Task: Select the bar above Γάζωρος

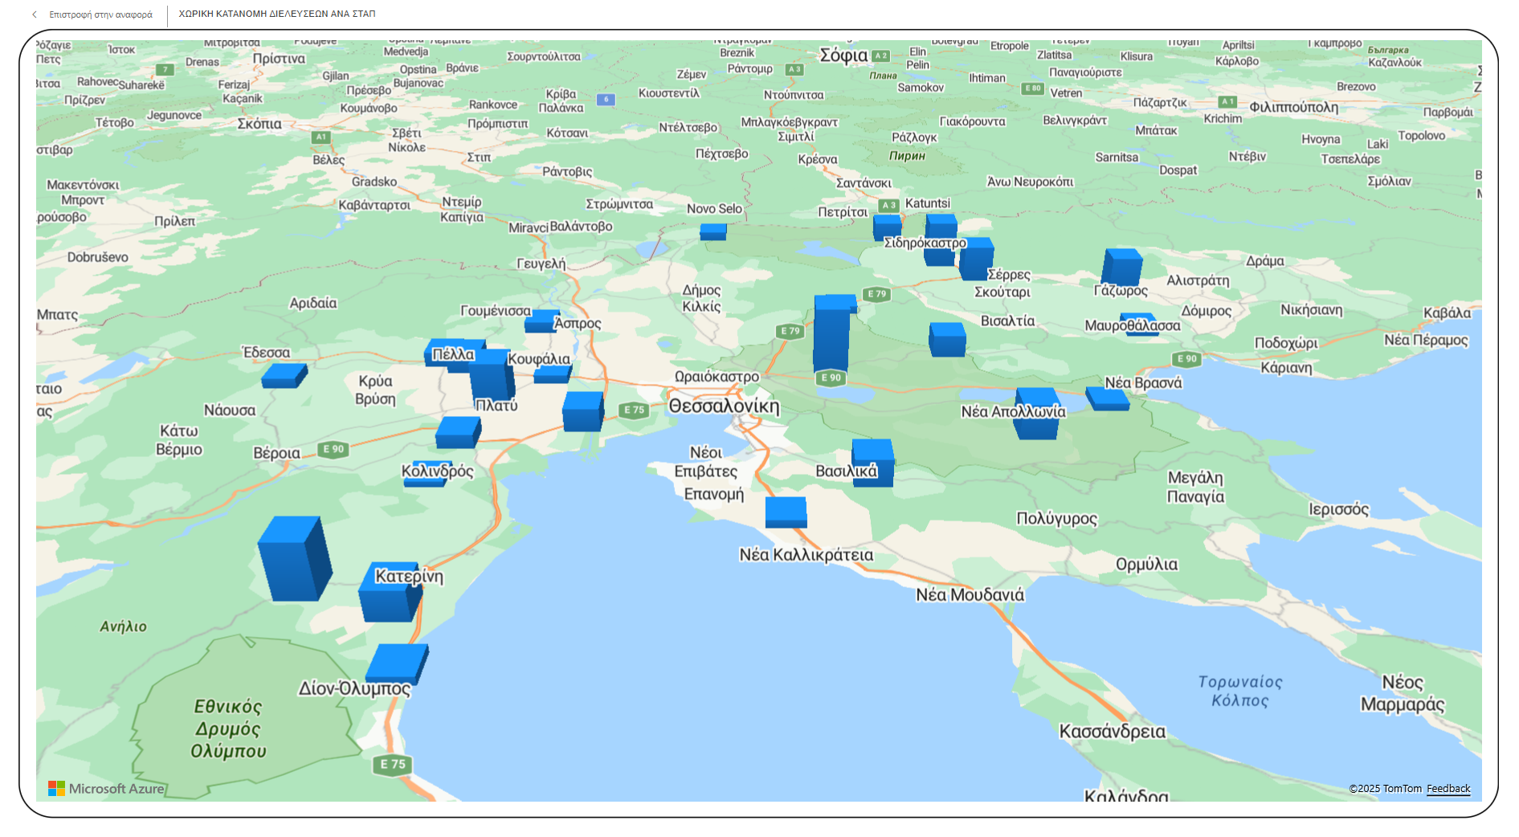Action: 1121,267
